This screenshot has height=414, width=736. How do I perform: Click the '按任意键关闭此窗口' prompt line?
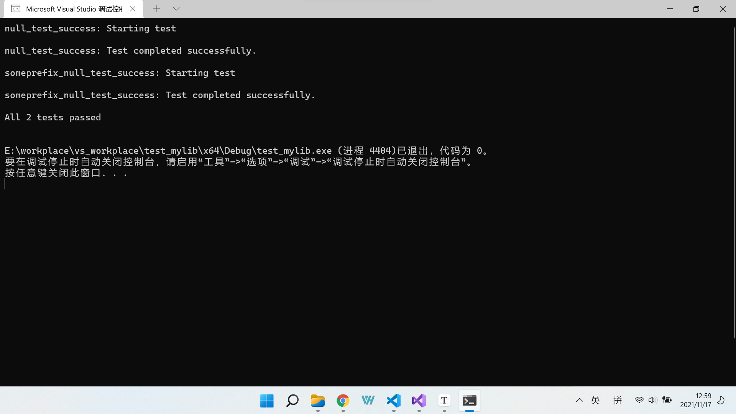click(x=66, y=173)
